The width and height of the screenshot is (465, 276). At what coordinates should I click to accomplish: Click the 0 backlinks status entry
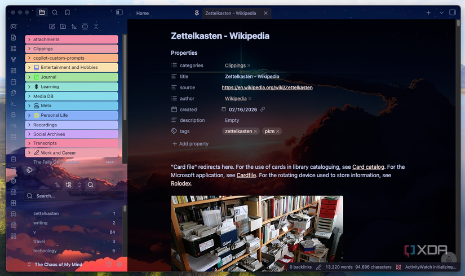point(300,267)
